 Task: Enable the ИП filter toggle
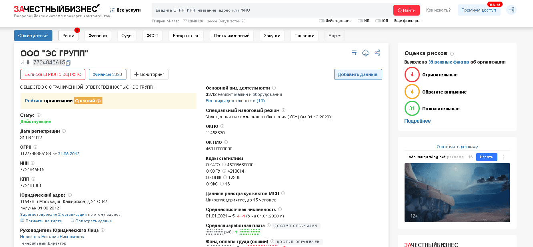coord(360,21)
